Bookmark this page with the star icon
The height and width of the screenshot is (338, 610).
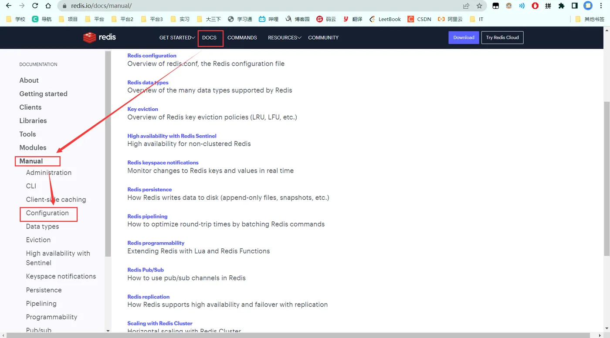(479, 6)
